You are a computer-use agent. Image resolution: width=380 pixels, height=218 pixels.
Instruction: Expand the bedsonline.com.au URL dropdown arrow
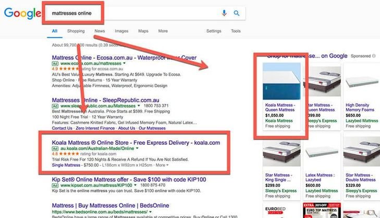click(x=151, y=212)
